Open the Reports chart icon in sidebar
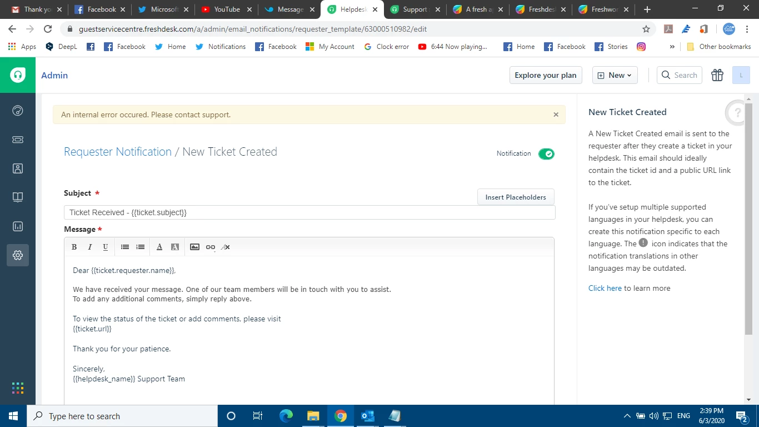 point(18,226)
